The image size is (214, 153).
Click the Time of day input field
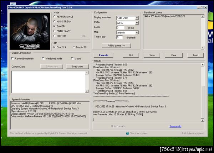[x=119, y=37]
